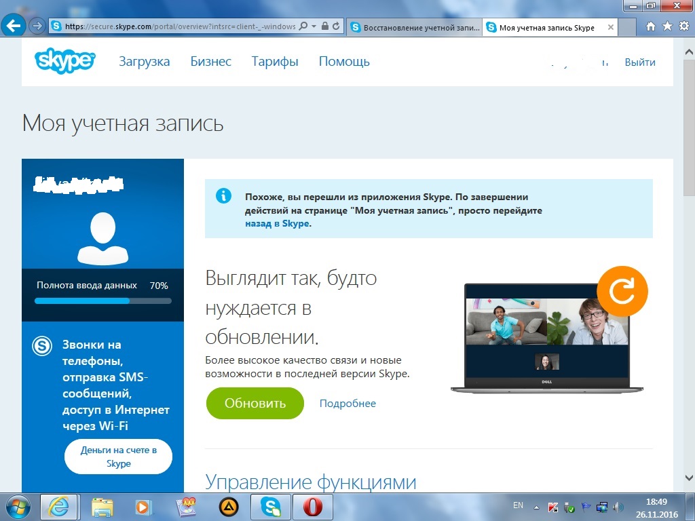Click the favorites star in the browser toolbar
Screen dimensions: 695x521
coord(666,26)
